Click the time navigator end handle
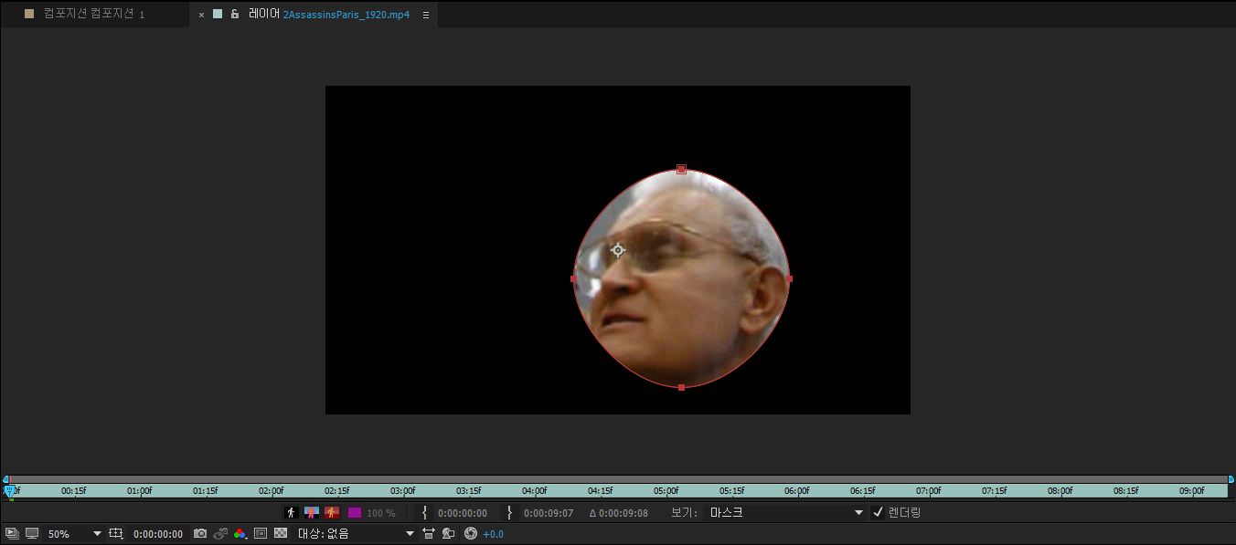Screen dimensions: 1236x545 (1231, 478)
